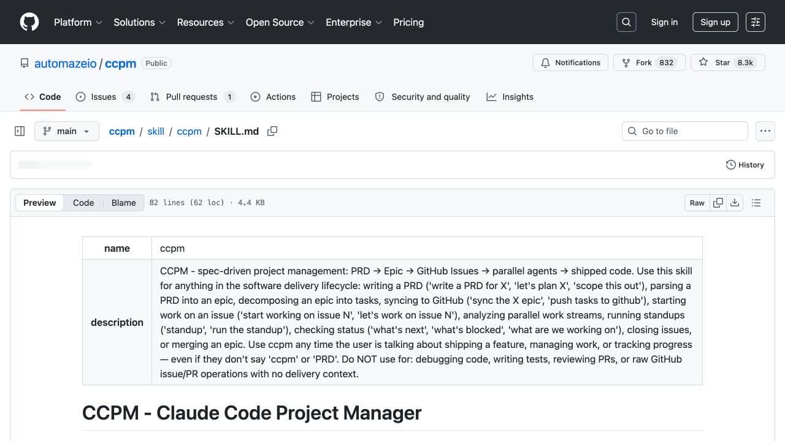
Task: Open the main branch selector
Action: point(67,131)
